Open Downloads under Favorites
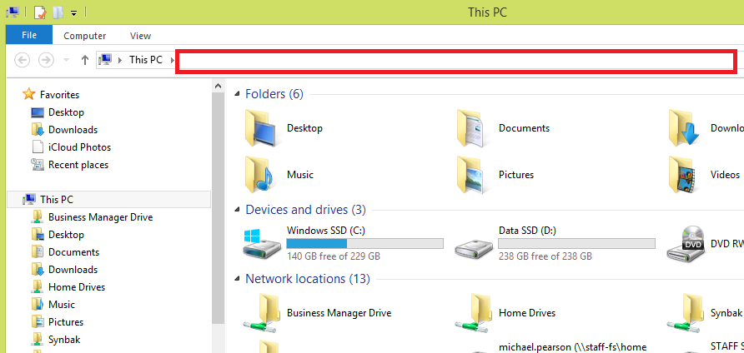The height and width of the screenshot is (353, 744). coord(73,130)
